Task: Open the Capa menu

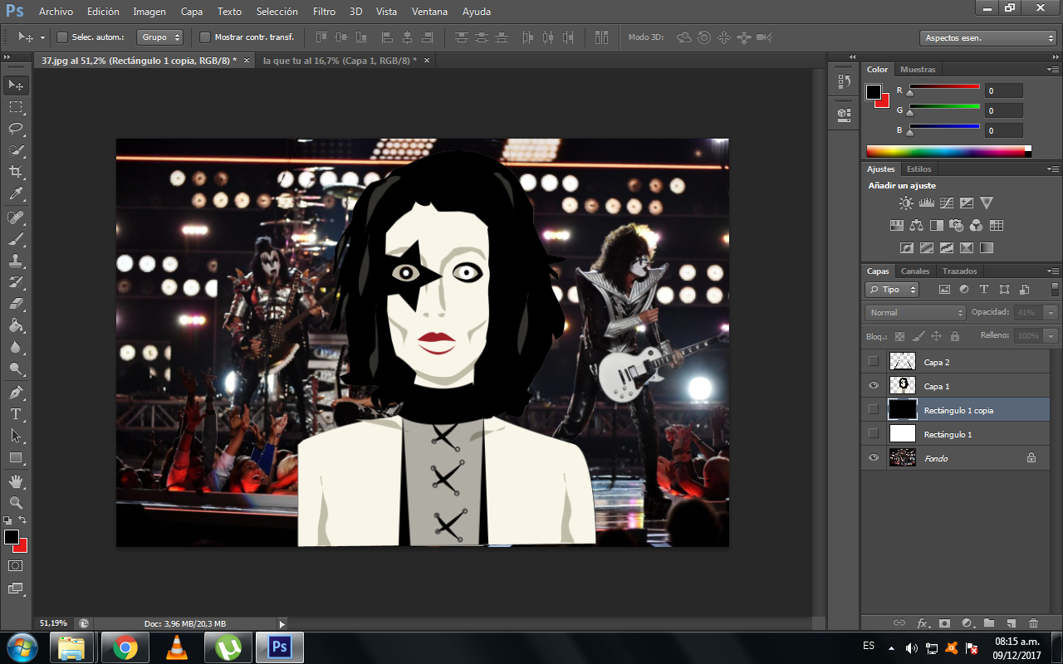Action: click(192, 12)
